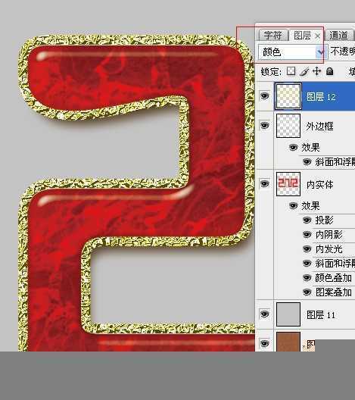Screen dimensions: 355x400
Task: Toggle lock position move icon
Action: click(316, 71)
